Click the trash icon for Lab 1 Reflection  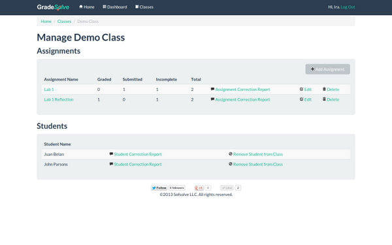(x=324, y=99)
